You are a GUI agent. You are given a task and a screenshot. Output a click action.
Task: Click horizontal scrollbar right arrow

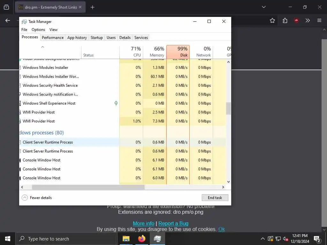coord(223,187)
